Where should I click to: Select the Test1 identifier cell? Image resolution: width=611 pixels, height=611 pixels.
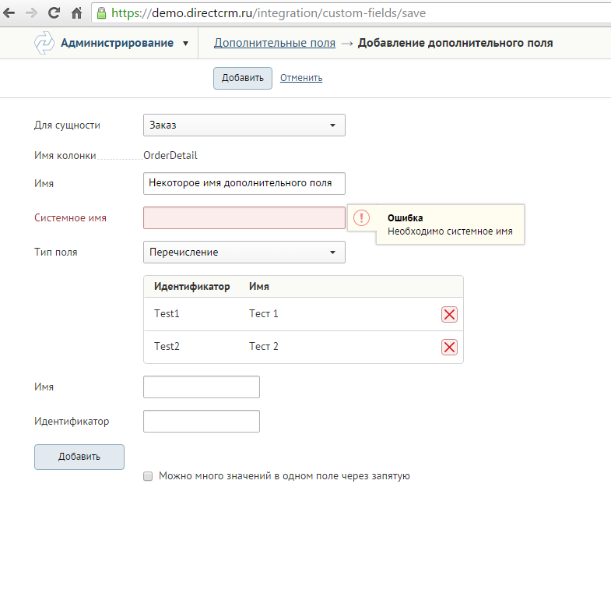tap(167, 314)
